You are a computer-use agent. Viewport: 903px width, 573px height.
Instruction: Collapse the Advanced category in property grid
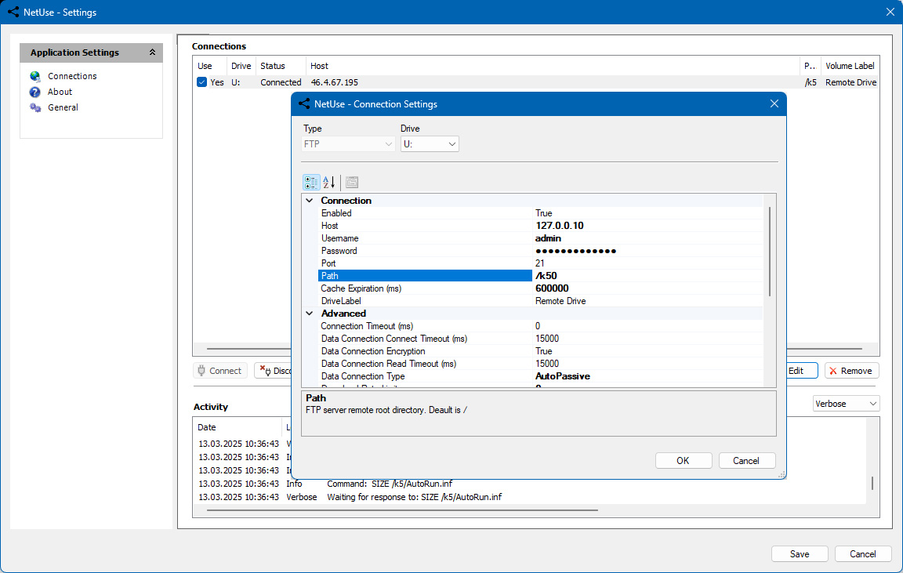click(x=310, y=314)
